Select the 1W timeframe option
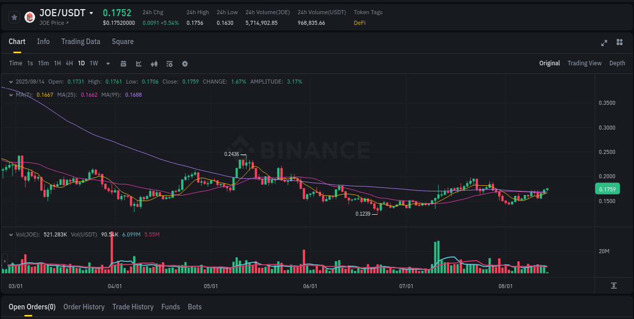Image resolution: width=634 pixels, height=319 pixels. point(93,64)
